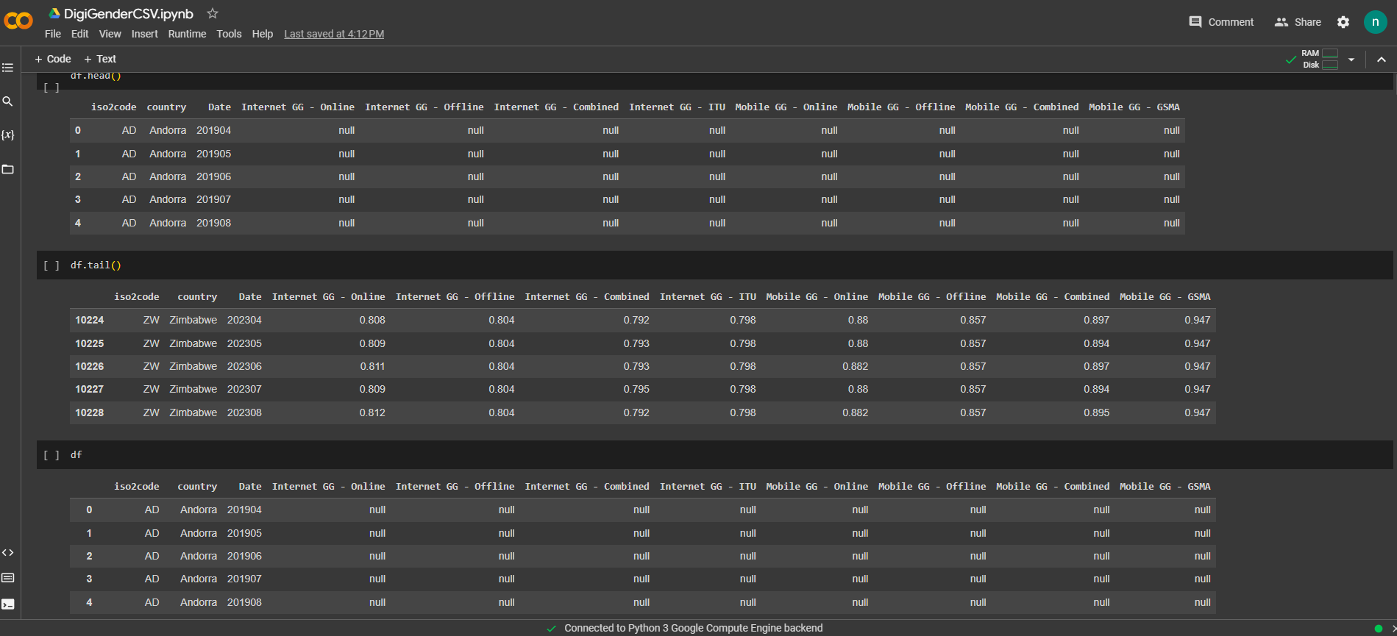Open the variables inspector {x} icon
1397x636 pixels.
click(x=8, y=135)
